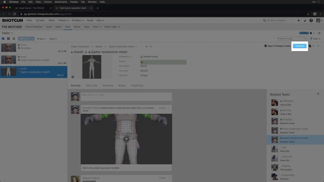Click Open in Shotgun Create
This screenshot has width=324, height=182.
coord(277,46)
